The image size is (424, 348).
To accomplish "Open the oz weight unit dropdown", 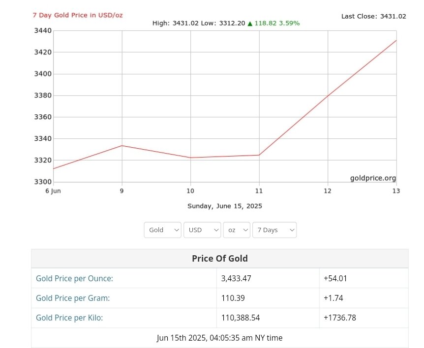I will [x=237, y=230].
